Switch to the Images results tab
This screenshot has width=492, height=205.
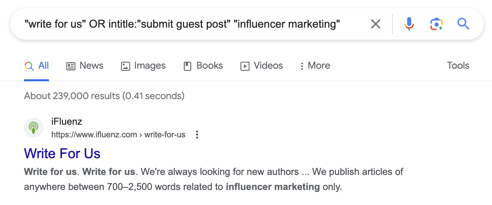point(143,66)
